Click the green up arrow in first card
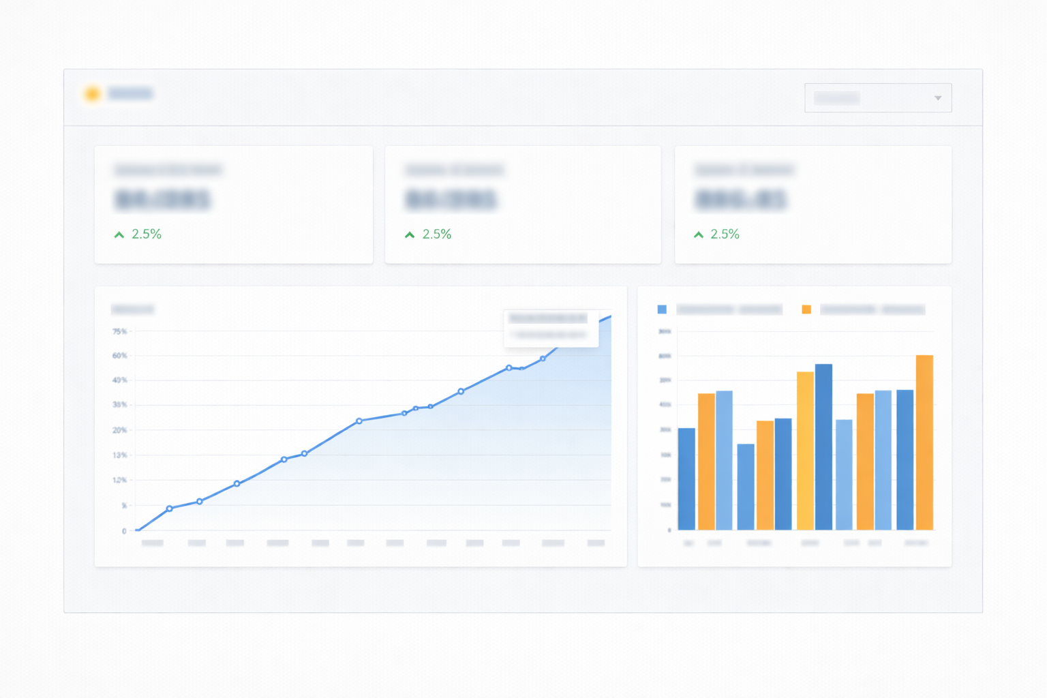 point(119,234)
